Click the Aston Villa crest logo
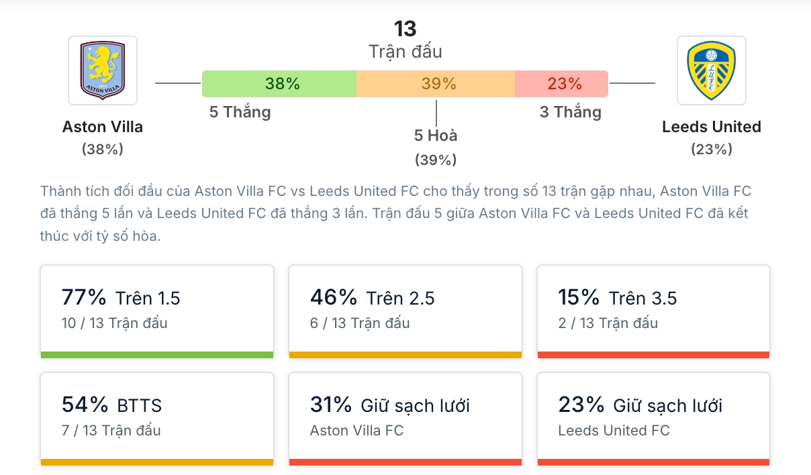The height and width of the screenshot is (475, 811). point(102,69)
